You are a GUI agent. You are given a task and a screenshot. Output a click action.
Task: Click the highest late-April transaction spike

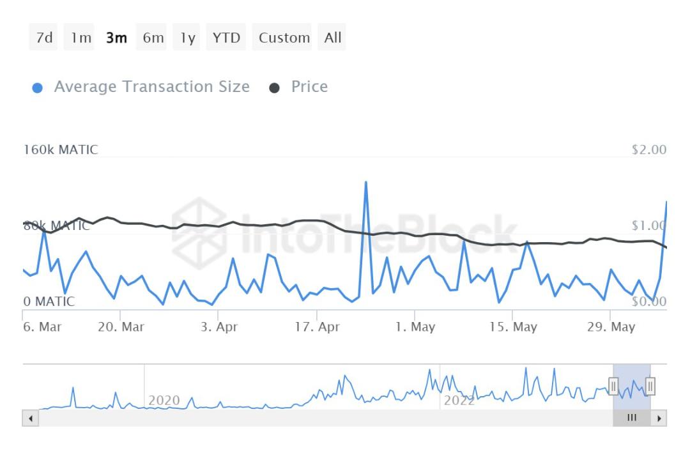[x=366, y=183]
